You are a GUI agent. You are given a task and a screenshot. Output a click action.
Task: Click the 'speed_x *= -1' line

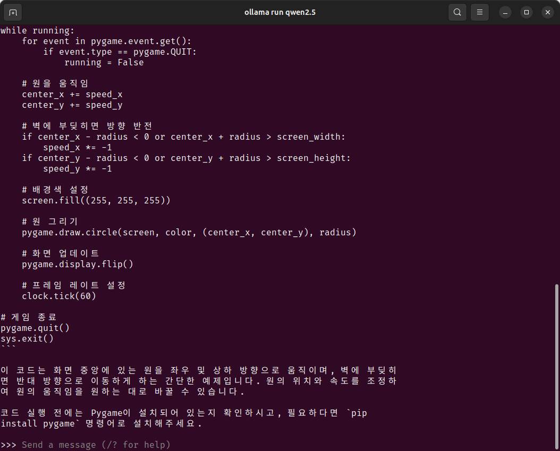78,148
